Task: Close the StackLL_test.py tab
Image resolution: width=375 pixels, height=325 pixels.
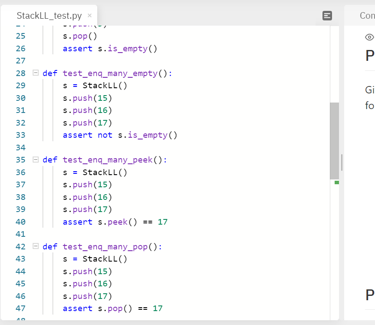Action: coord(89,15)
